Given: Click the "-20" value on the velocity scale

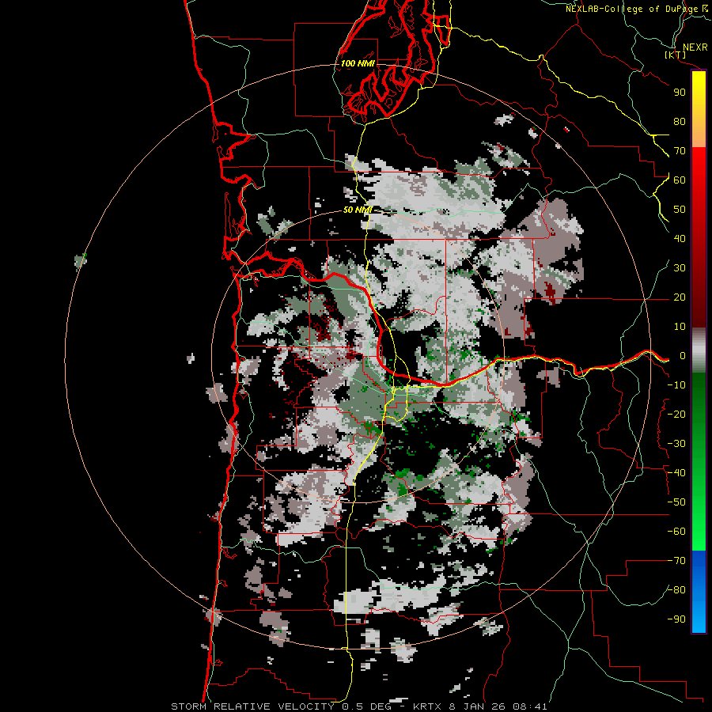Looking at the screenshot, I should (x=676, y=414).
